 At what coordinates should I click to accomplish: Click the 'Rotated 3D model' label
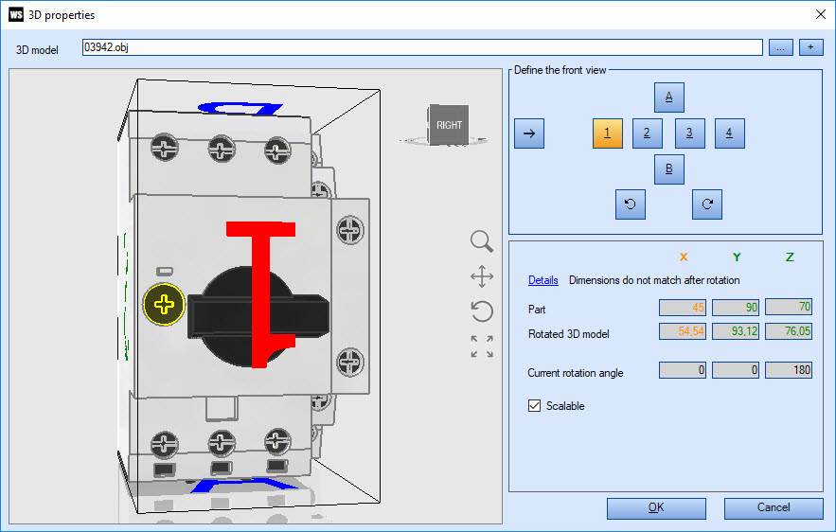568,334
